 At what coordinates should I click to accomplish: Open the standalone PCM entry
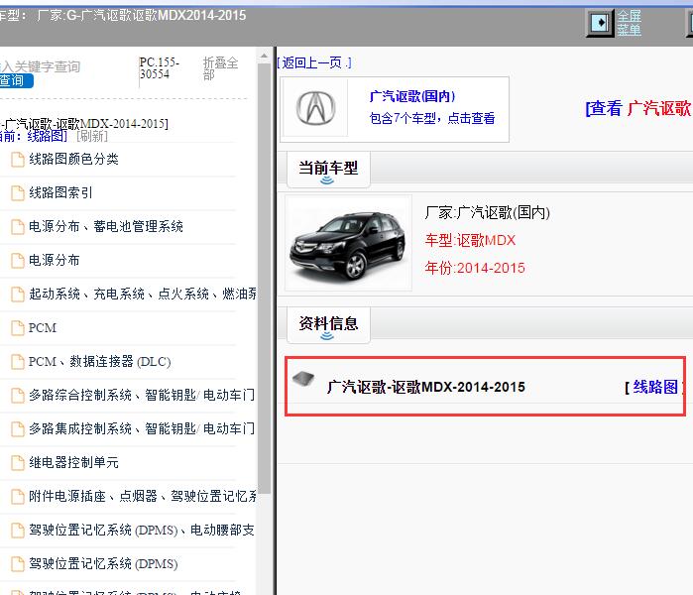tap(43, 328)
